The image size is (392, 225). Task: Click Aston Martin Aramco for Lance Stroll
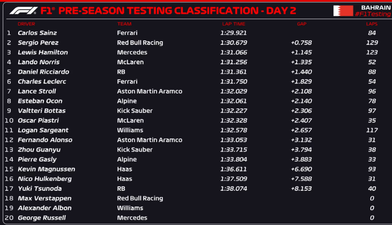tap(149, 91)
